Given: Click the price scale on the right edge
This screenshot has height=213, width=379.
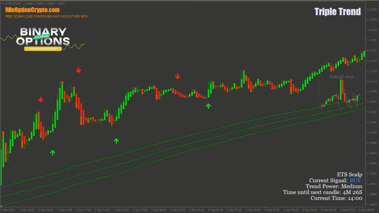Looking at the screenshot, I should (x=372, y=106).
